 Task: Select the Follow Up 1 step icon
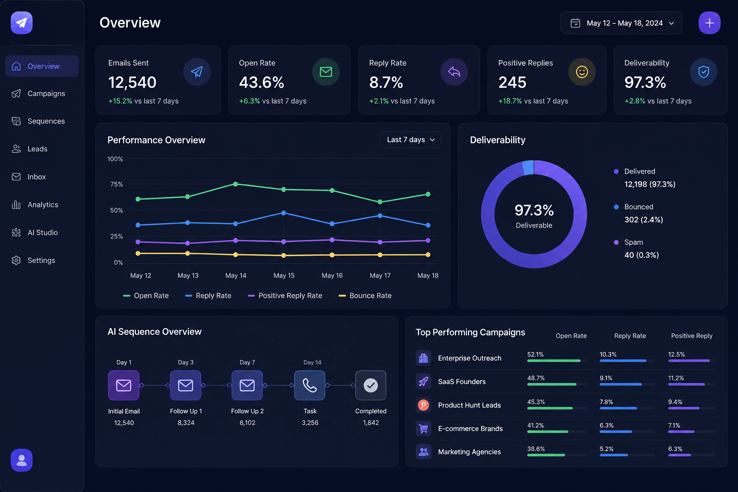pos(185,385)
